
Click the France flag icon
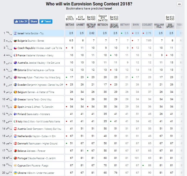click(x=15, y=55)
